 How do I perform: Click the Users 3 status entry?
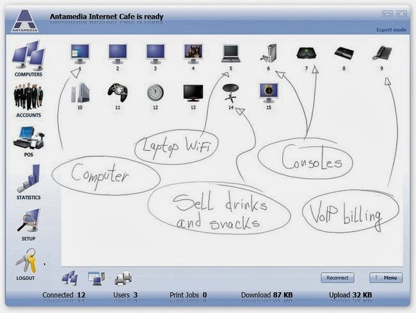tap(125, 295)
